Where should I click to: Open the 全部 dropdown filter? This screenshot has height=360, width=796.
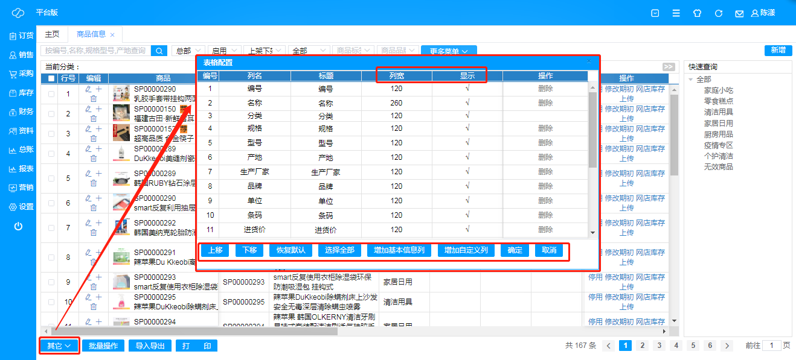click(310, 51)
